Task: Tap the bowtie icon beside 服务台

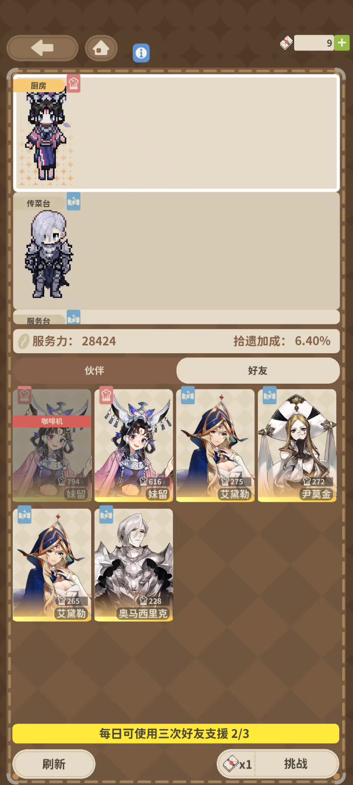Action: point(74,318)
